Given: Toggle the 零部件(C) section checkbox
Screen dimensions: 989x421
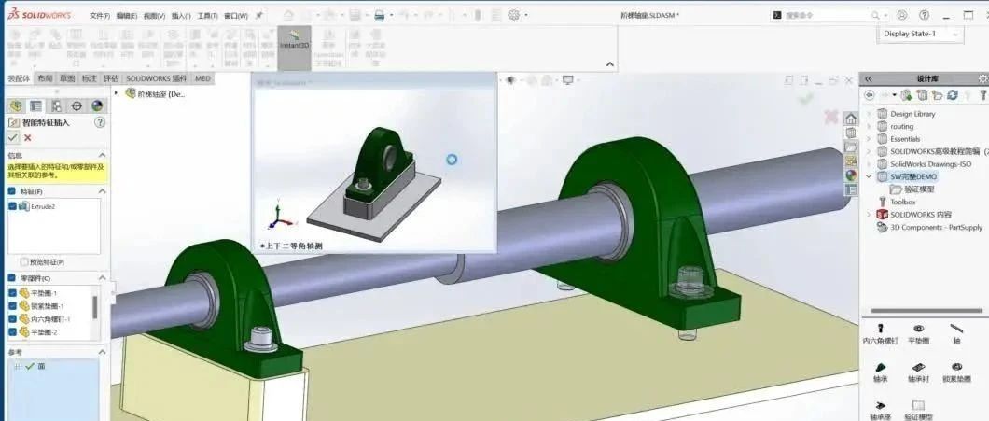Looking at the screenshot, I should click(x=12, y=278).
